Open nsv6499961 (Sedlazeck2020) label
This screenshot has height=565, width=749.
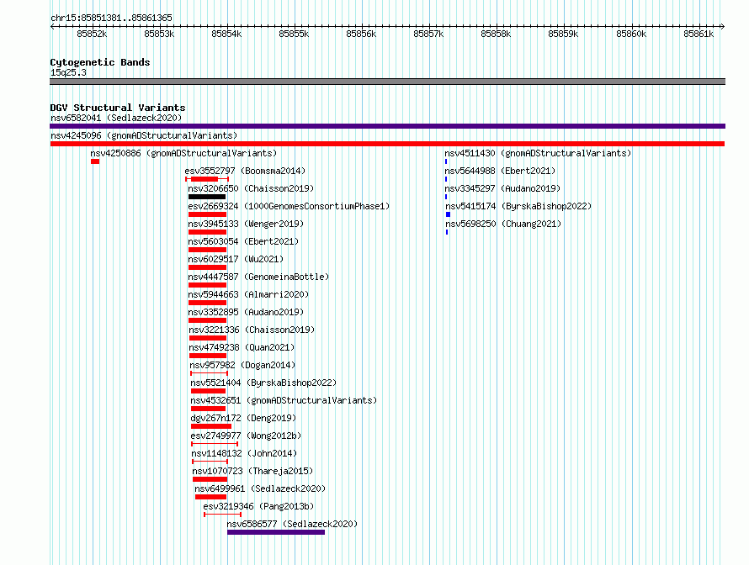pyautogui.click(x=260, y=488)
